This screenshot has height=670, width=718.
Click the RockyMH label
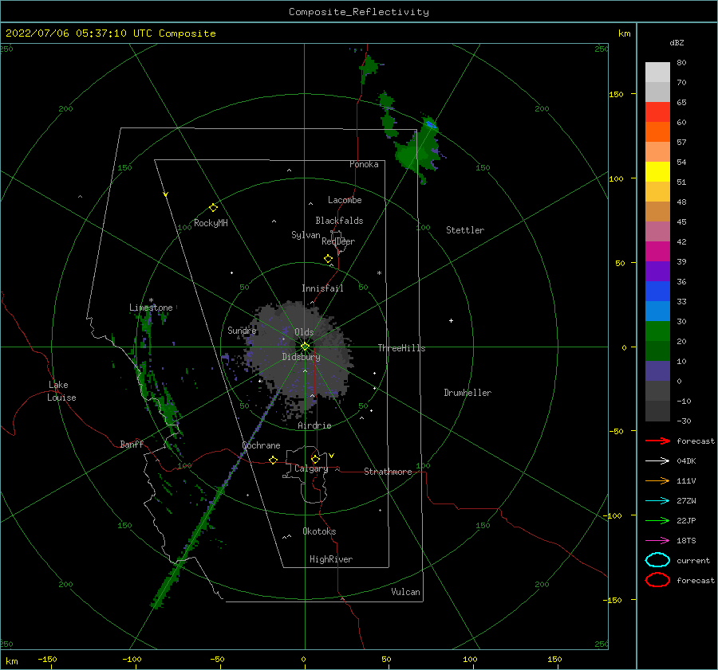[211, 223]
